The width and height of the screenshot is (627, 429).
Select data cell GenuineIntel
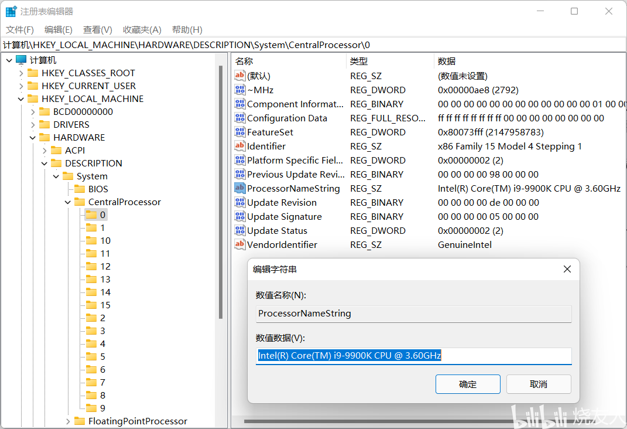pos(465,244)
